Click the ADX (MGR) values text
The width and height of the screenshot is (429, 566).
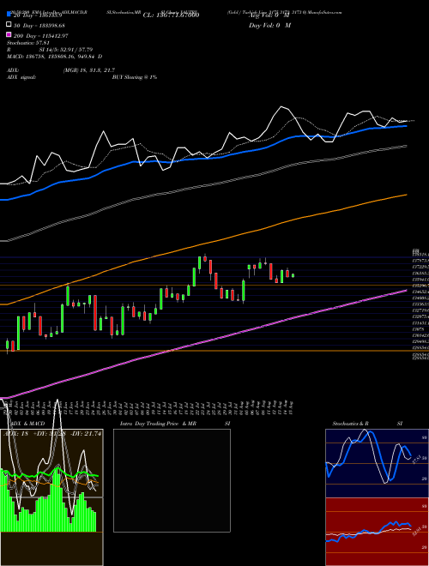(89, 70)
